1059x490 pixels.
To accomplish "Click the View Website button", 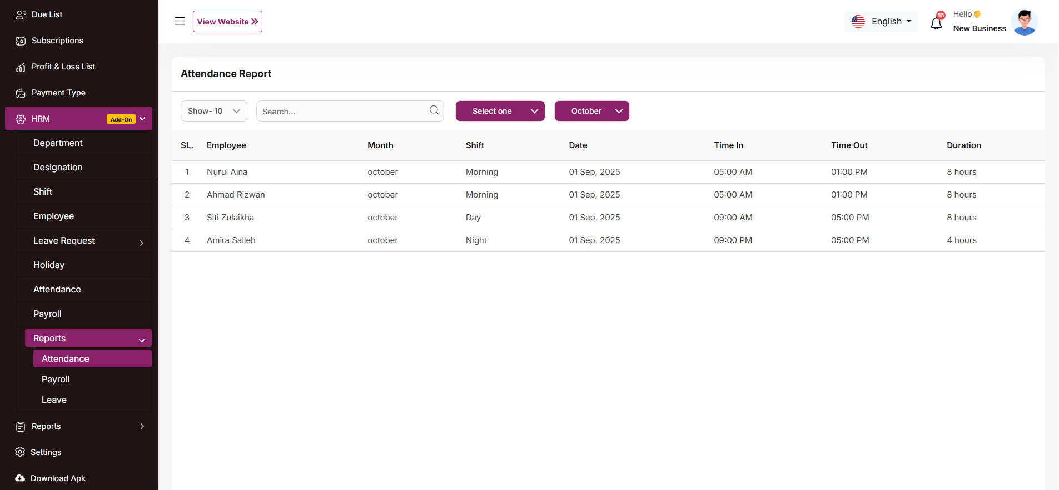I will [227, 22].
